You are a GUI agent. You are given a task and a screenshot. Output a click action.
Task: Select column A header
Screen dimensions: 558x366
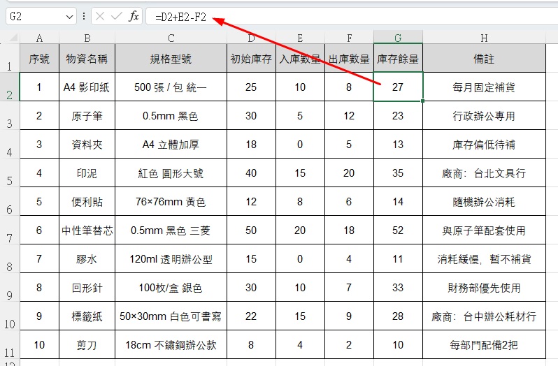(x=39, y=38)
